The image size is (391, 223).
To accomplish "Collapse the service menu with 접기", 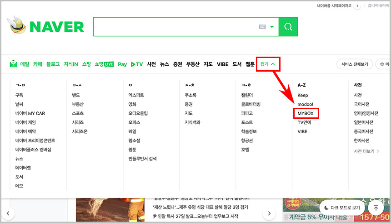I will (268, 64).
